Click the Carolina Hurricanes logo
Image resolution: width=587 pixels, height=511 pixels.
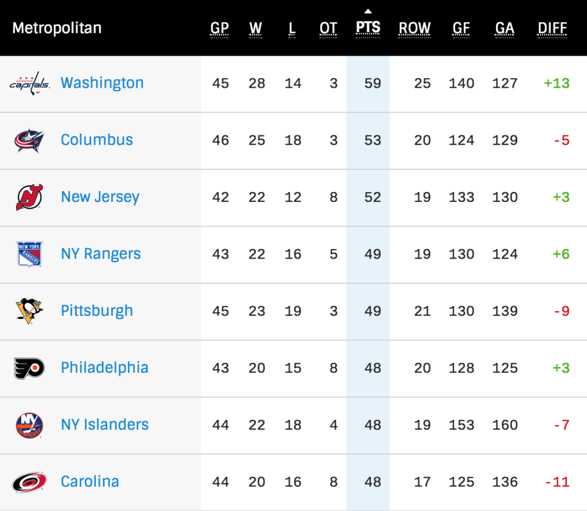pos(29,482)
